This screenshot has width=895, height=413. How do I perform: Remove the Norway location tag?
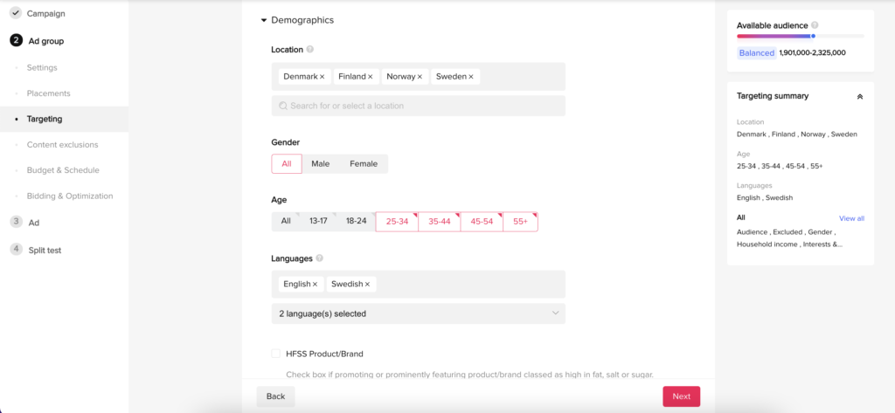(420, 77)
